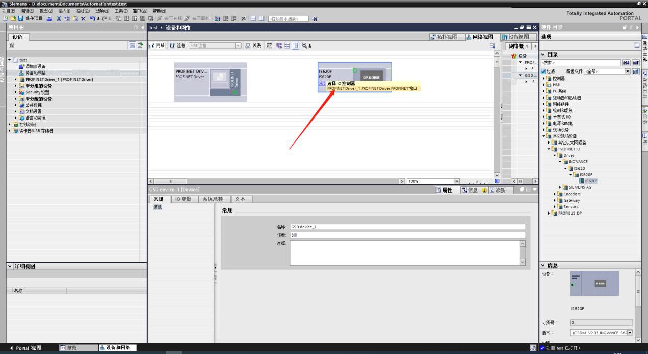Open the 属性 properties inspector tab

click(x=447, y=190)
